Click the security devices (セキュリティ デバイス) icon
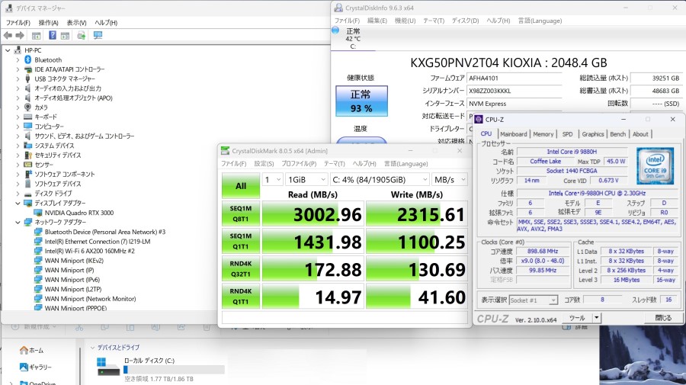 click(x=28, y=156)
